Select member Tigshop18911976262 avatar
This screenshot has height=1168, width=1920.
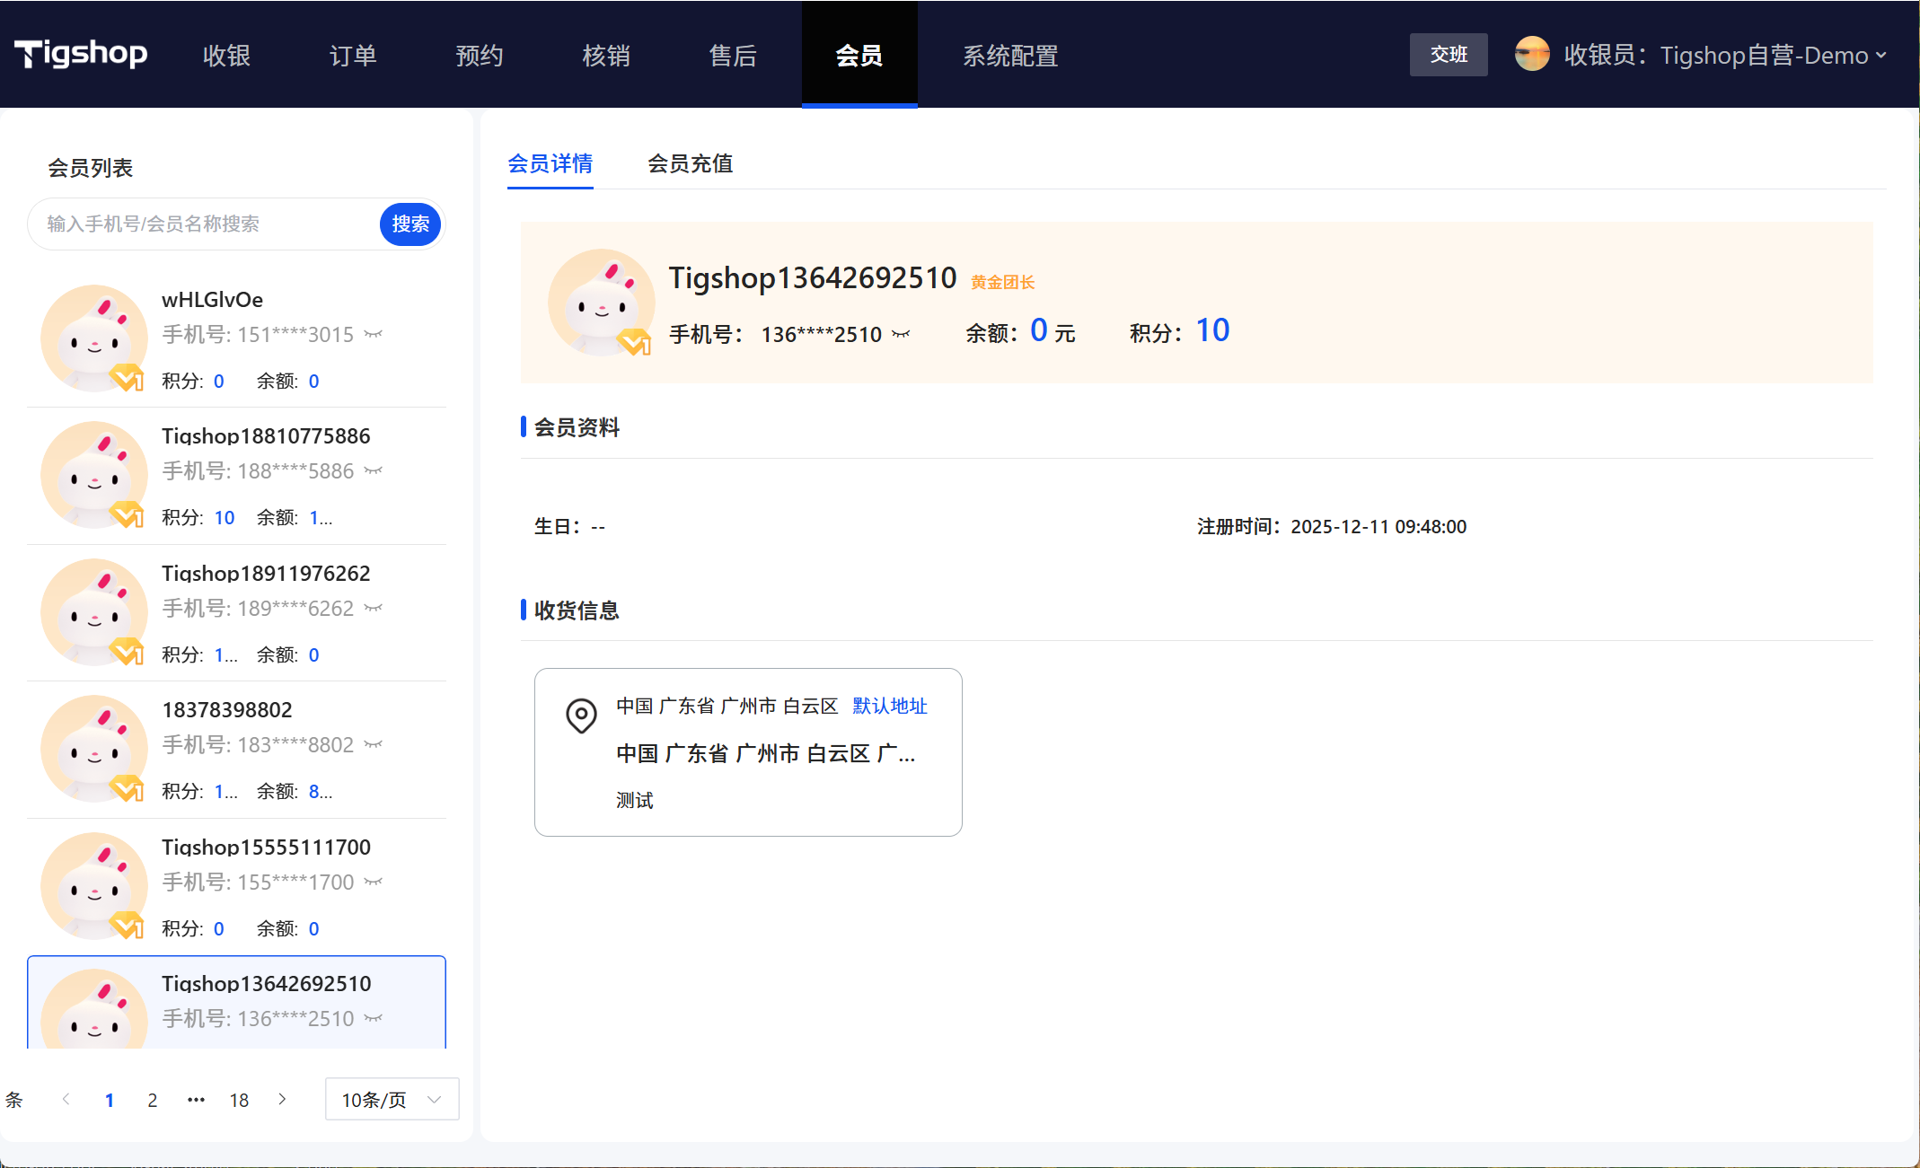coord(93,612)
